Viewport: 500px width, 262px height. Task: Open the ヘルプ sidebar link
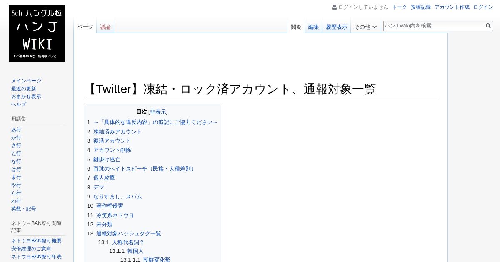19,104
